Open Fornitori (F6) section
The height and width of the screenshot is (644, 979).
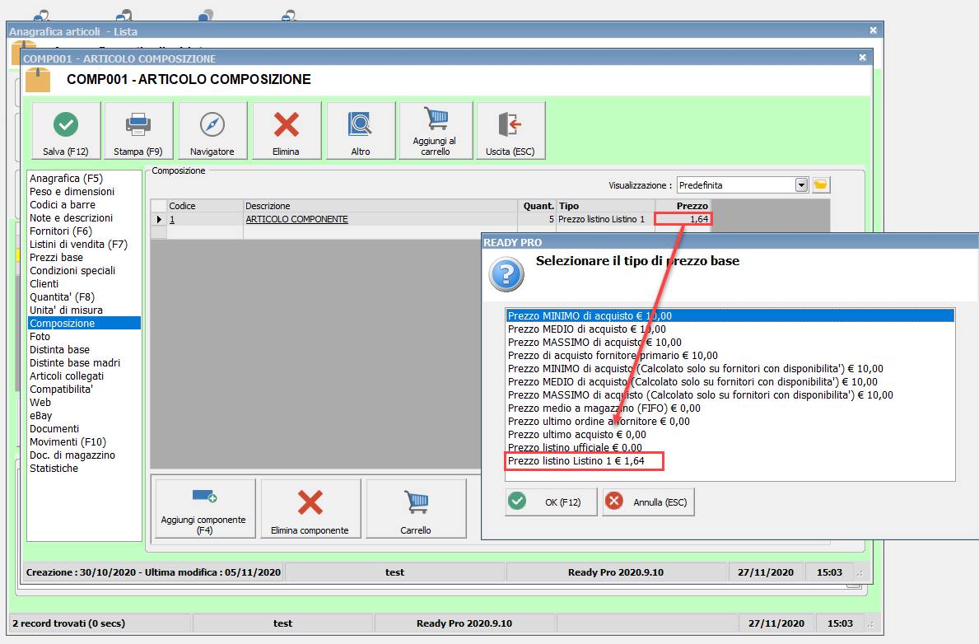[x=61, y=231]
